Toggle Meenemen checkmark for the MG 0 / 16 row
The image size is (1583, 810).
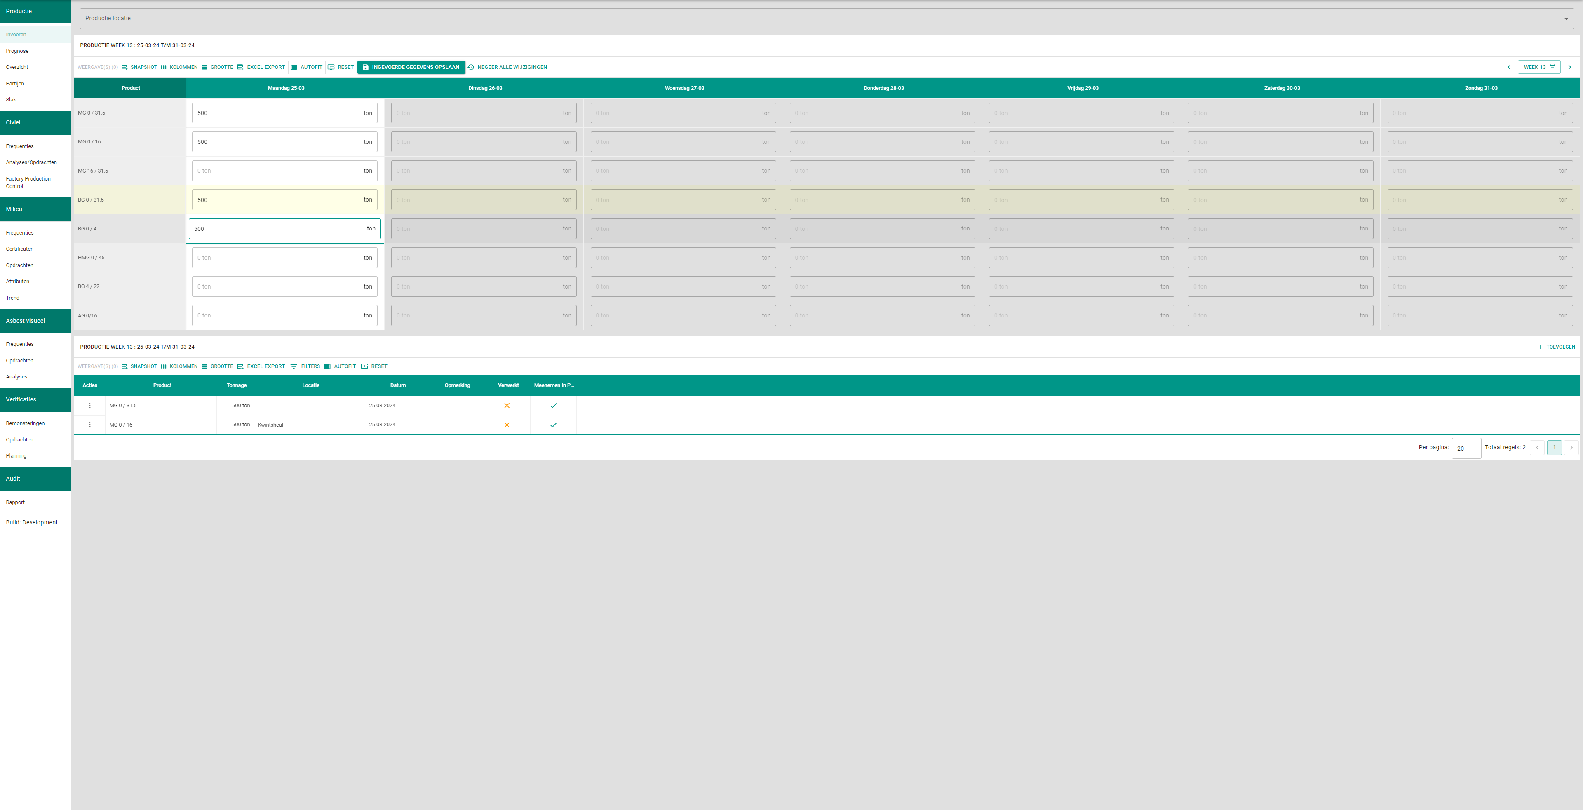click(553, 425)
